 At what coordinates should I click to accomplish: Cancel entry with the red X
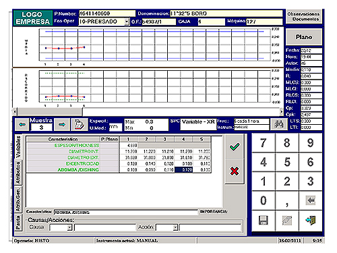pyautogui.click(x=234, y=171)
